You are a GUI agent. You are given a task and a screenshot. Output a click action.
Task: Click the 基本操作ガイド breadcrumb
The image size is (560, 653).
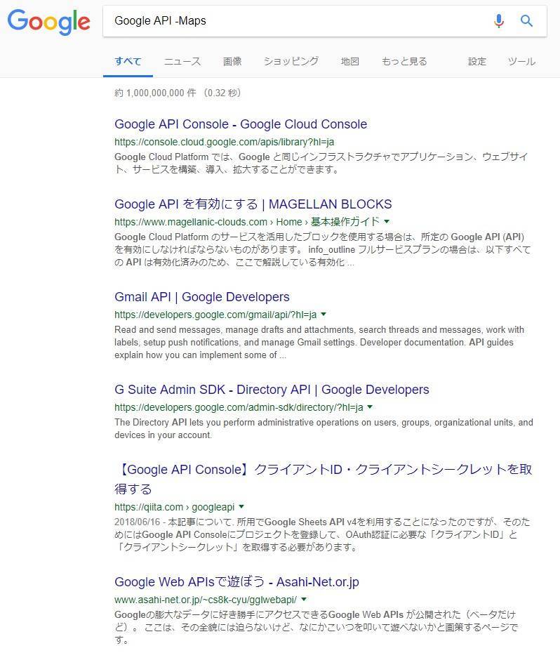pyautogui.click(x=345, y=222)
